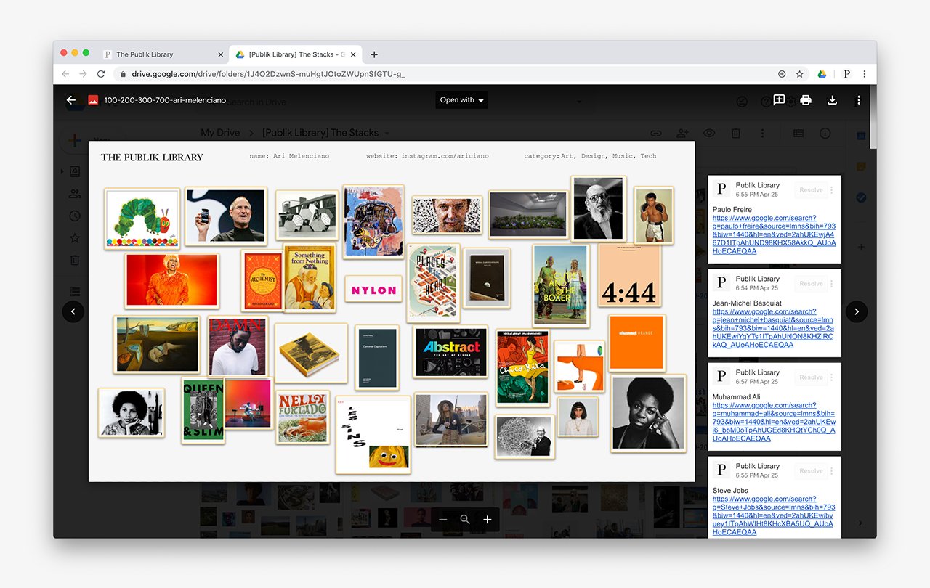Open the Add comment icon
The width and height of the screenshot is (930, 588).
coord(779,100)
